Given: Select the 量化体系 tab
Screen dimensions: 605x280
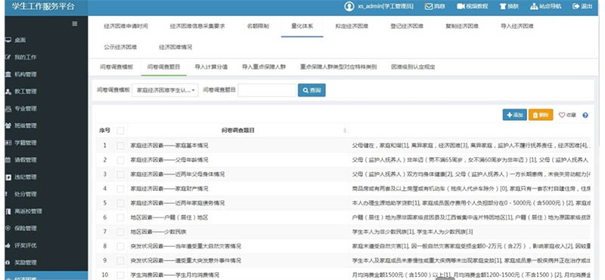Looking at the screenshot, I should click(302, 26).
